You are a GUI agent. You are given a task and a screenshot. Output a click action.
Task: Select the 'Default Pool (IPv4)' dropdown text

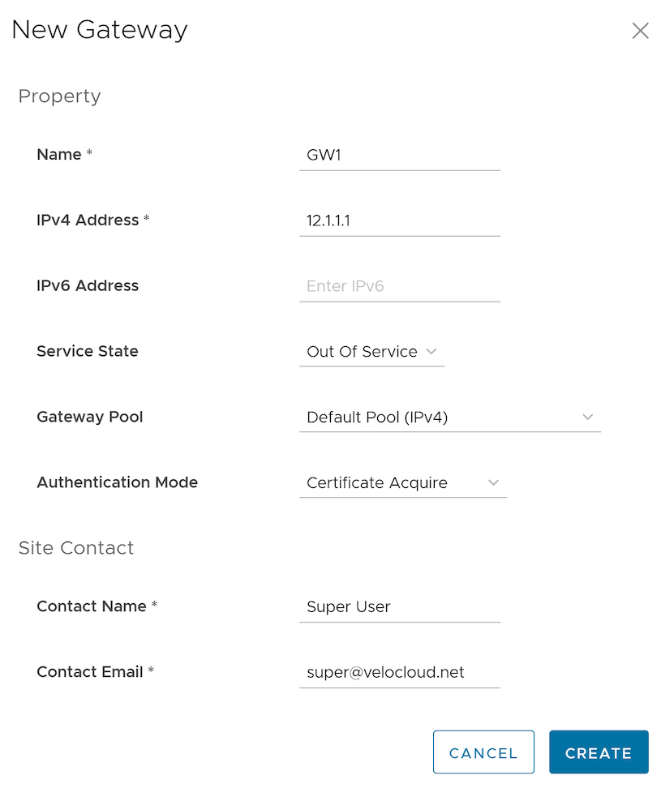[377, 418]
